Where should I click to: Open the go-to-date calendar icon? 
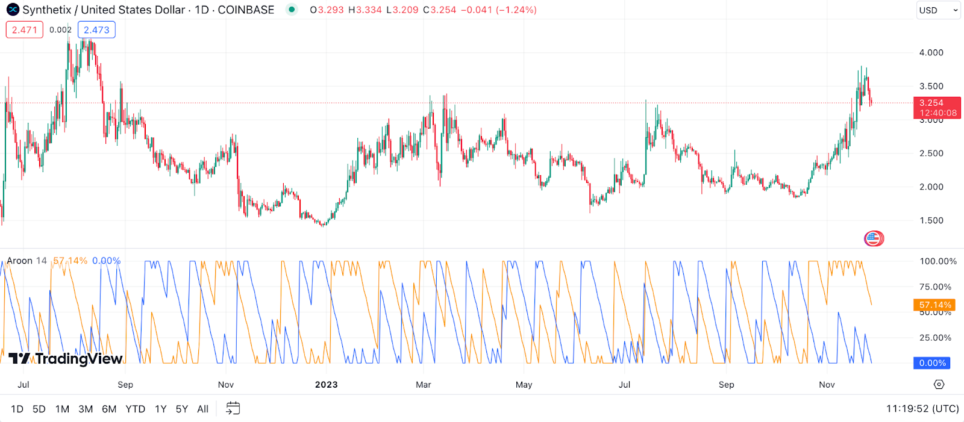pos(233,409)
